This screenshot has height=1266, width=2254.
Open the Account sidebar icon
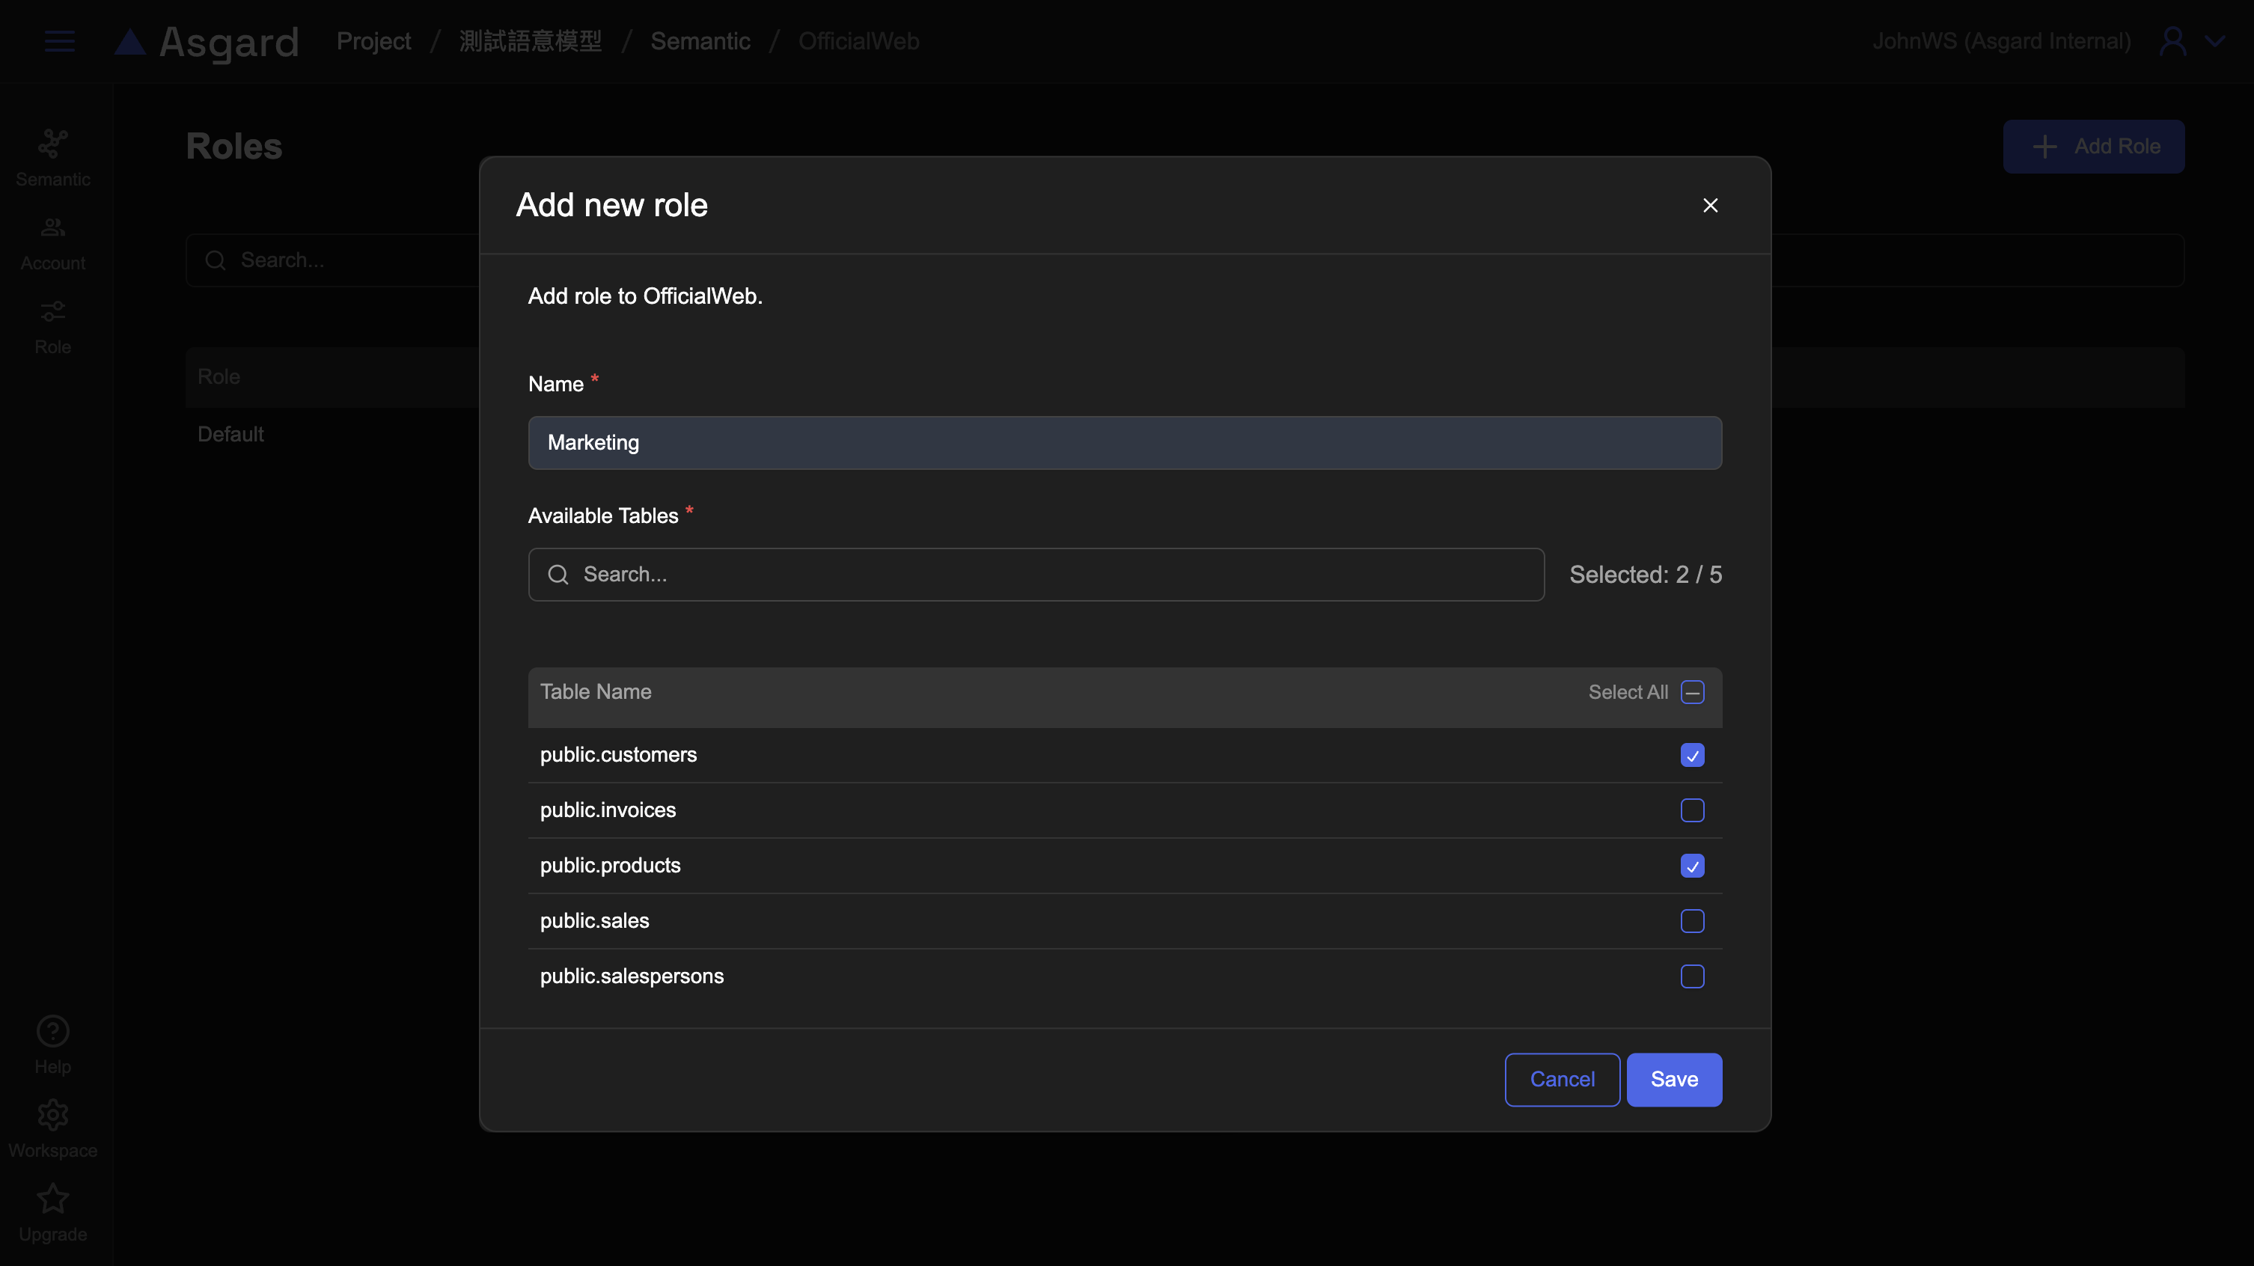click(52, 228)
